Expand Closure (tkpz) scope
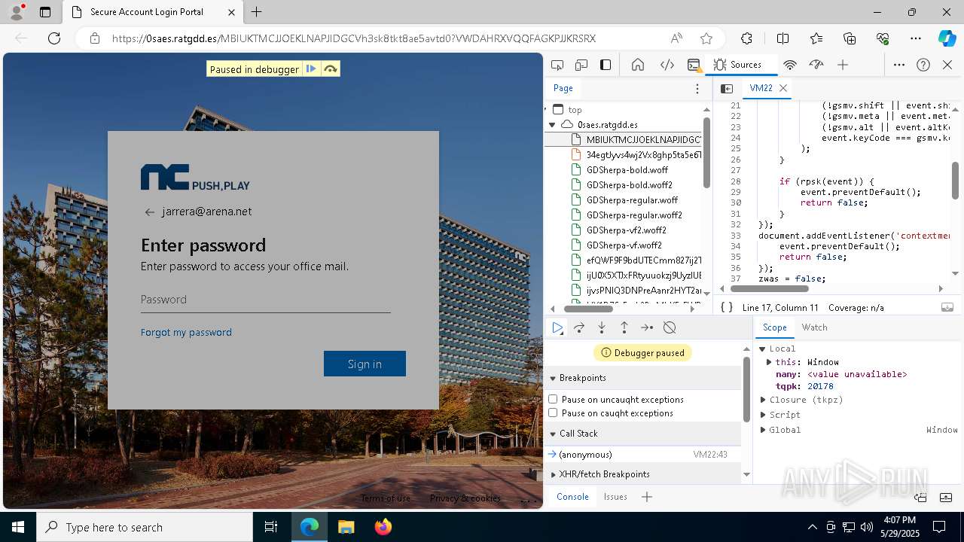 [762, 400]
